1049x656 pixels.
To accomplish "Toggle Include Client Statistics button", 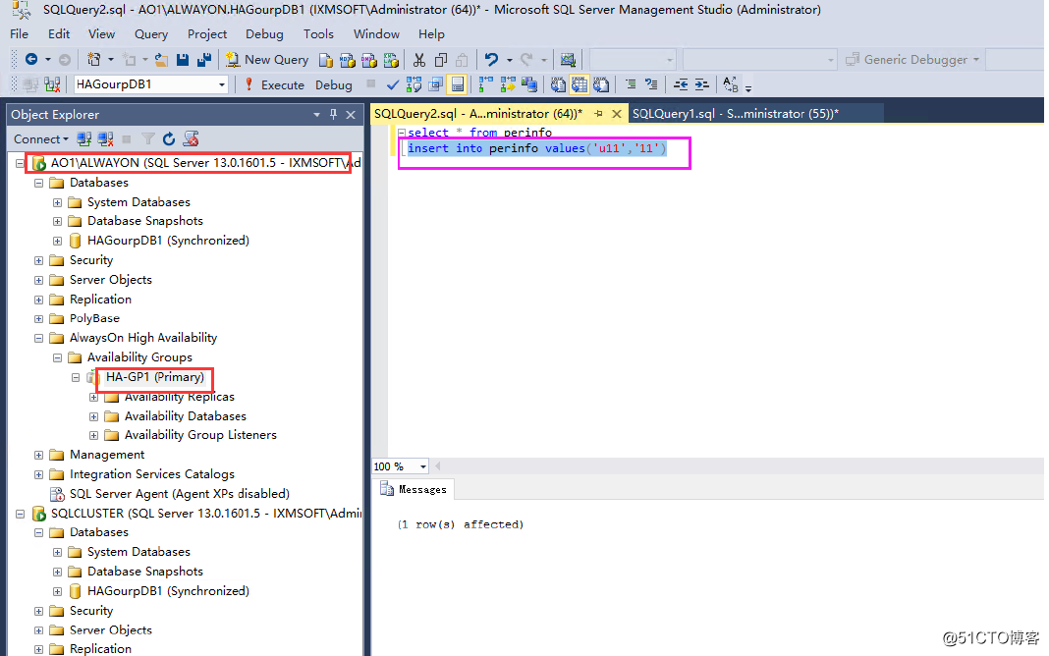I will pyautogui.click(x=529, y=84).
